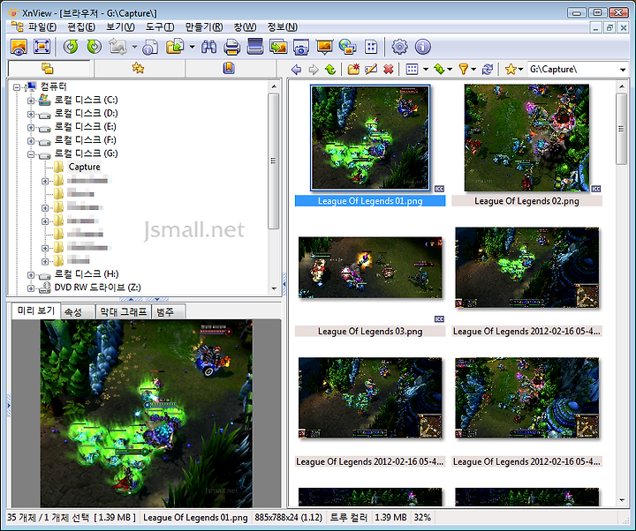Image resolution: width=636 pixels, height=531 pixels.
Task: Switch to the favorites star panel tab
Action: 139,69
